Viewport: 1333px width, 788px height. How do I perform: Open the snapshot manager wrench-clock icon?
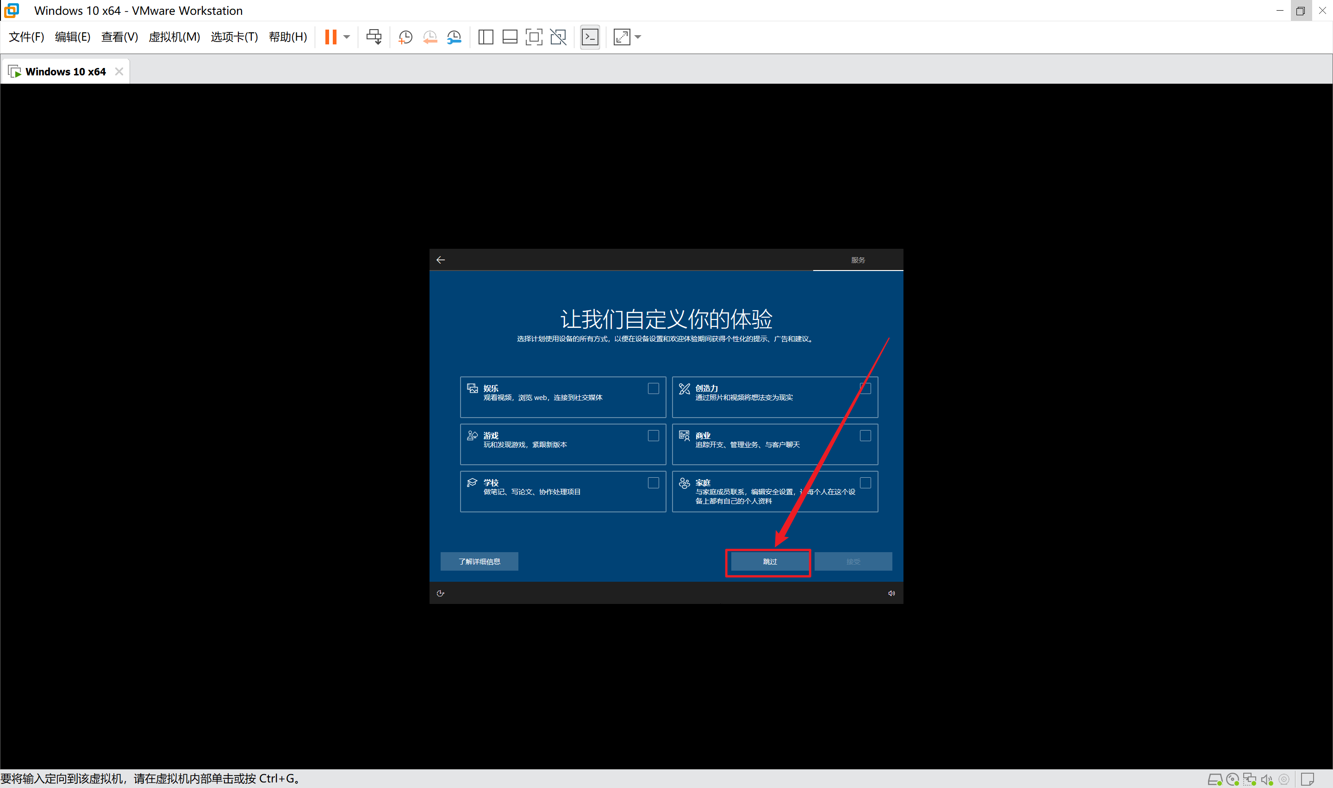pos(454,37)
